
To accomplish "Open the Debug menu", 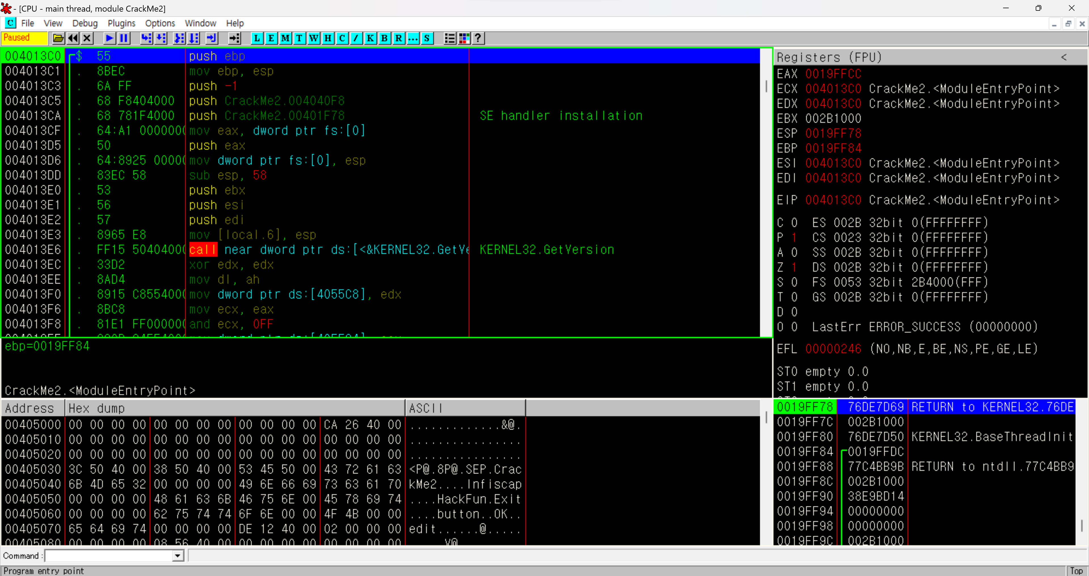I will point(85,23).
